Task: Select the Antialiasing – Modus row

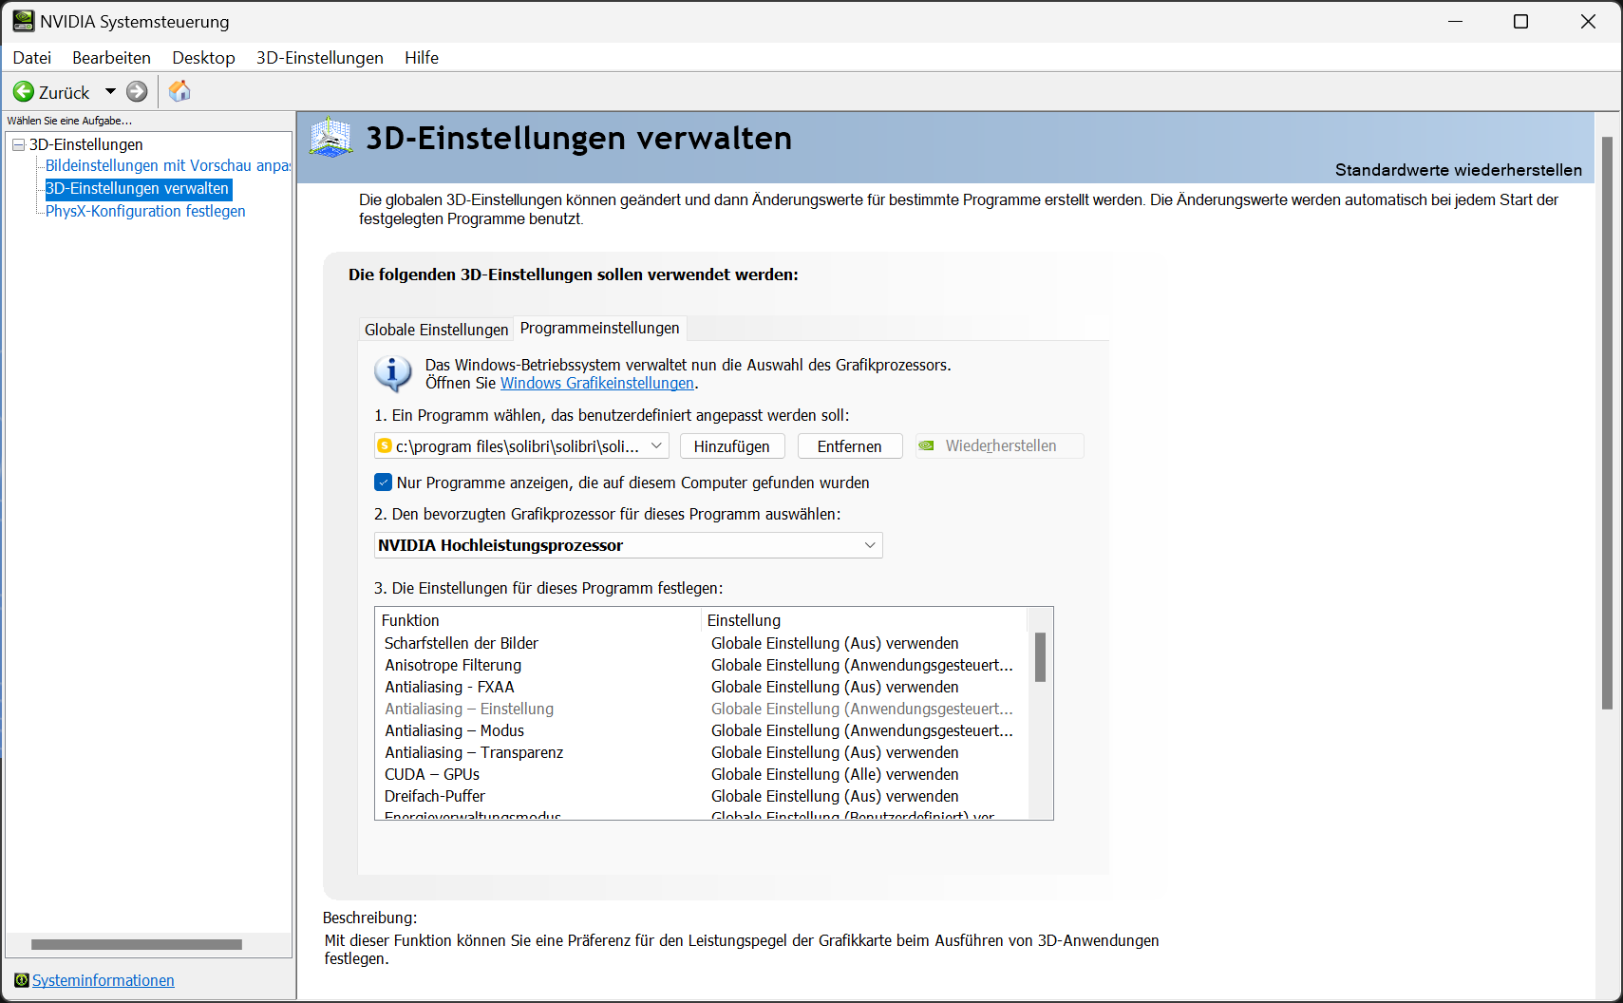Action: click(x=701, y=730)
